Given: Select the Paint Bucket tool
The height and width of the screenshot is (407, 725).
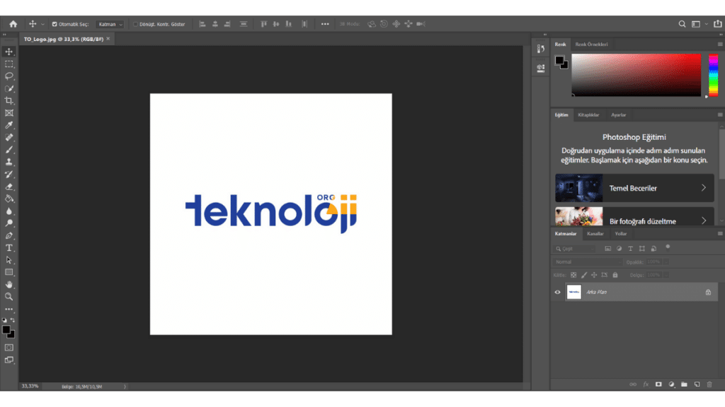Looking at the screenshot, I should [8, 199].
